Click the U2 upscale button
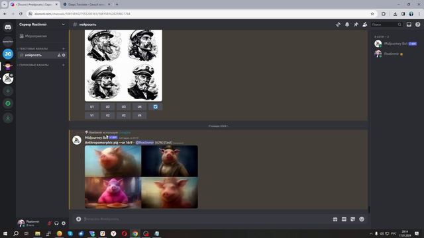 [x=107, y=107]
